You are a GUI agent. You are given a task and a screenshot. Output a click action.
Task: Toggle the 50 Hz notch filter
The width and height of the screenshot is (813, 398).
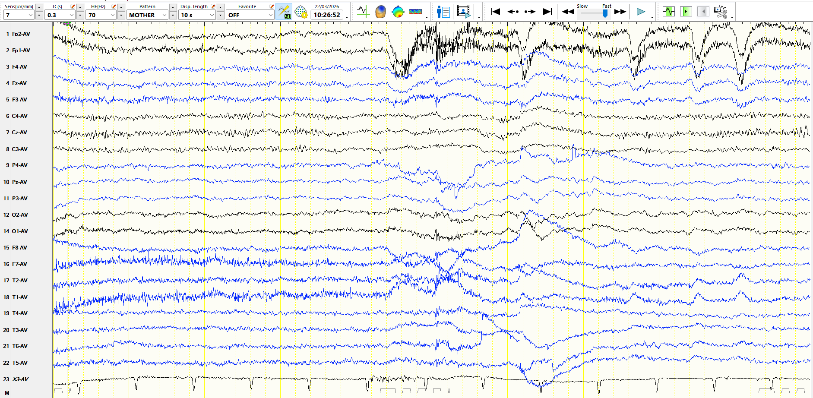(x=284, y=12)
